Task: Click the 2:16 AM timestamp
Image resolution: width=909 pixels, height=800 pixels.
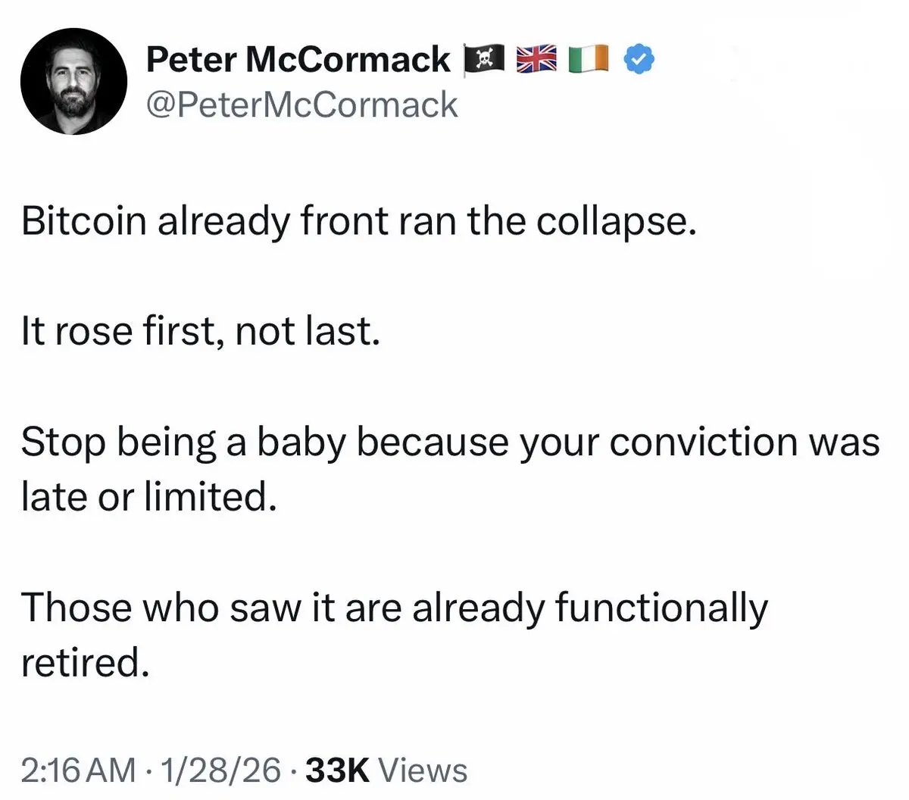Action: (x=79, y=770)
